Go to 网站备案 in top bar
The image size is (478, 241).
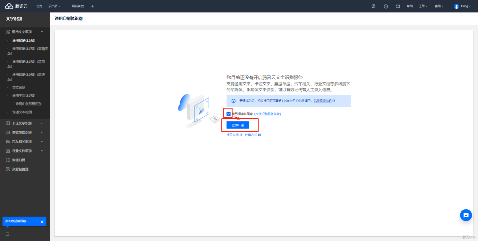pos(78,6)
